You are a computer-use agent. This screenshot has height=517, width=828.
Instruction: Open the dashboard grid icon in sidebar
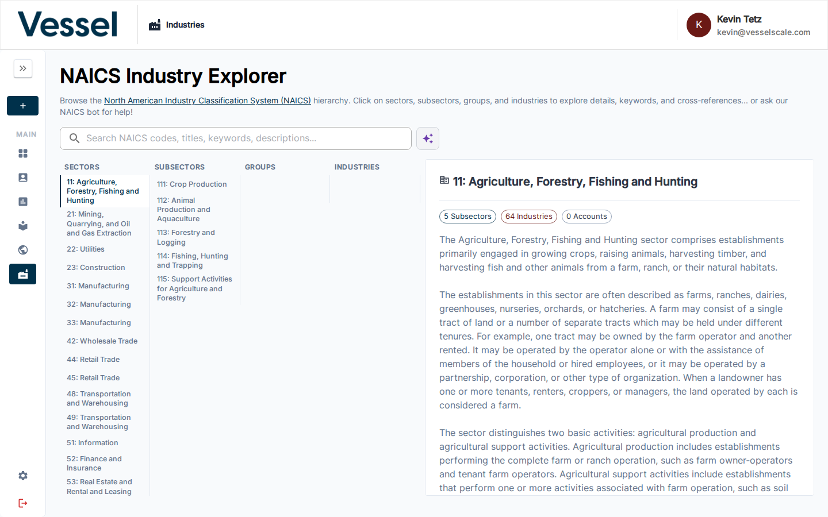point(23,153)
